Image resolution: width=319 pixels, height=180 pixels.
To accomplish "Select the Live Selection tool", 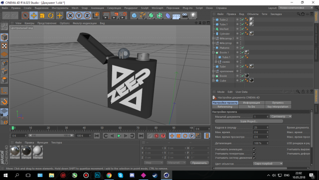I will pos(25,15).
